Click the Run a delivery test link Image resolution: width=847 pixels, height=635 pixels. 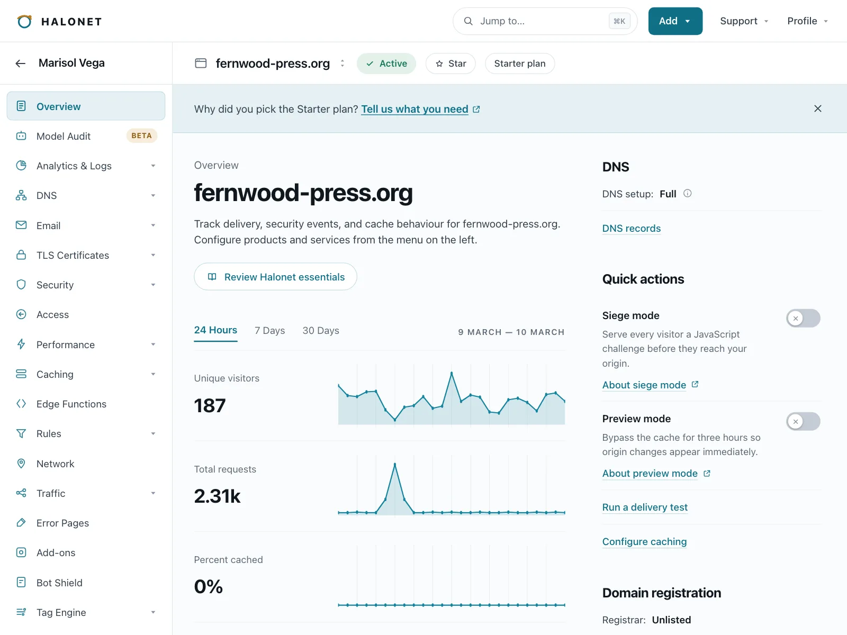pos(645,507)
